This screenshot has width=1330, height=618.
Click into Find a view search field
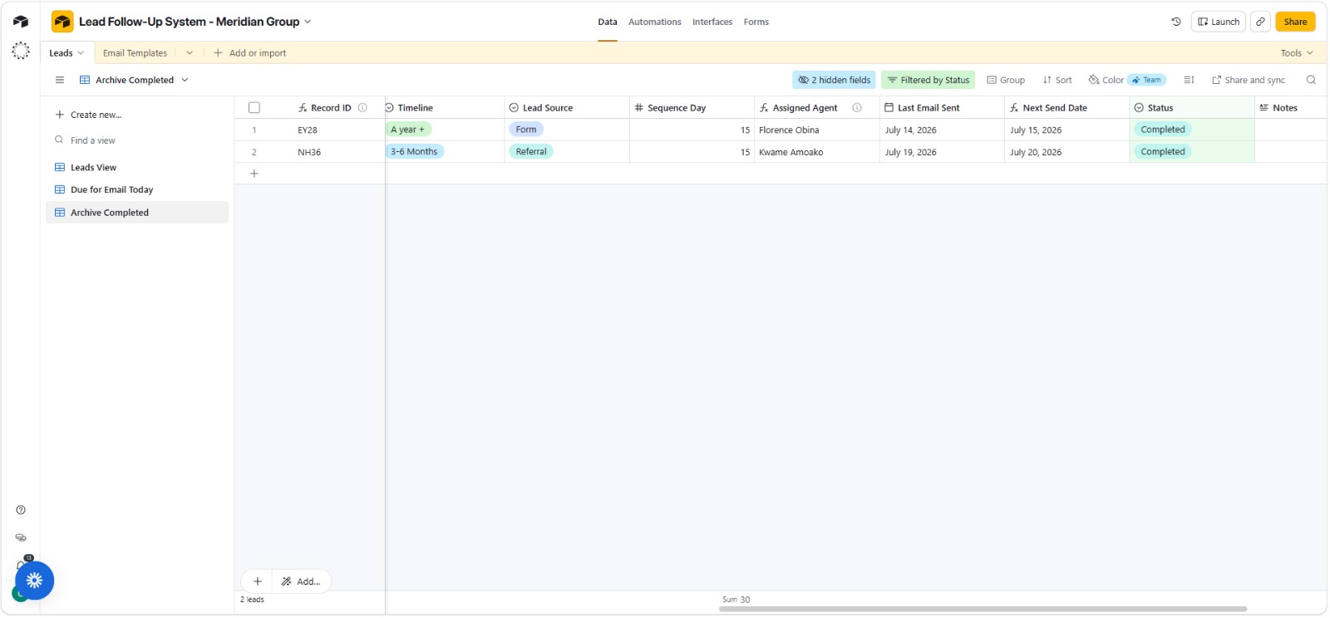coord(137,140)
